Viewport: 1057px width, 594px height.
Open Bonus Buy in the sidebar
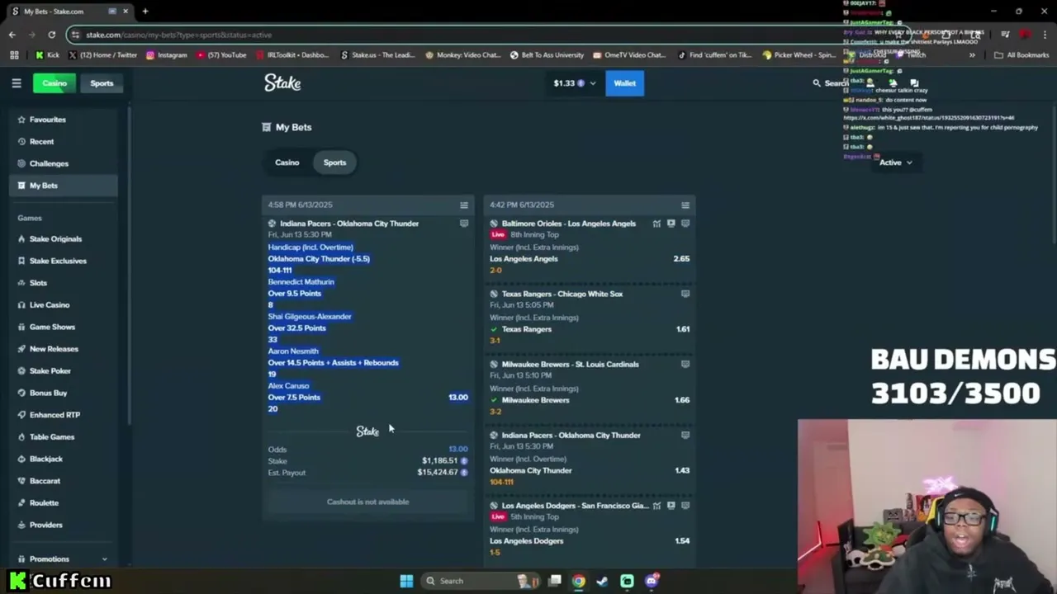point(64,394)
